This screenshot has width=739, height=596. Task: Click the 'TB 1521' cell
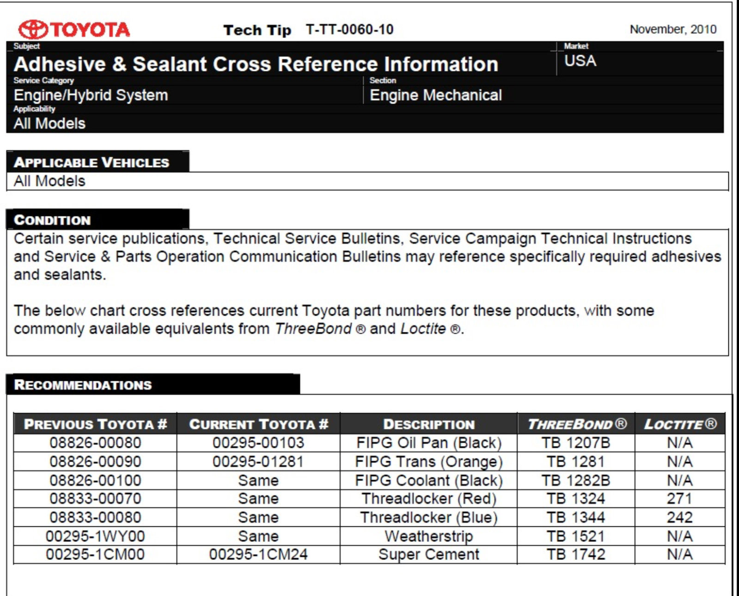(x=576, y=536)
